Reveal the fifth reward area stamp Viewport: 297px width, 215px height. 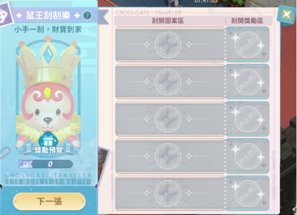click(x=248, y=193)
